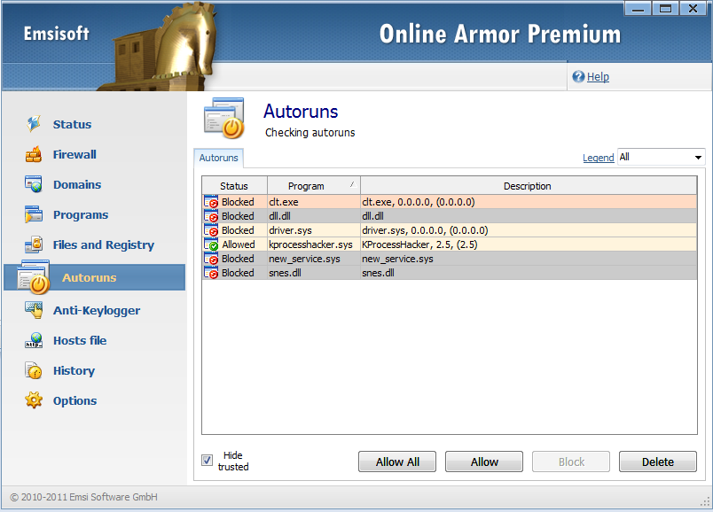Viewport: 713px width, 512px height.
Task: Select the new_service.sys program cell
Action: pos(313,259)
